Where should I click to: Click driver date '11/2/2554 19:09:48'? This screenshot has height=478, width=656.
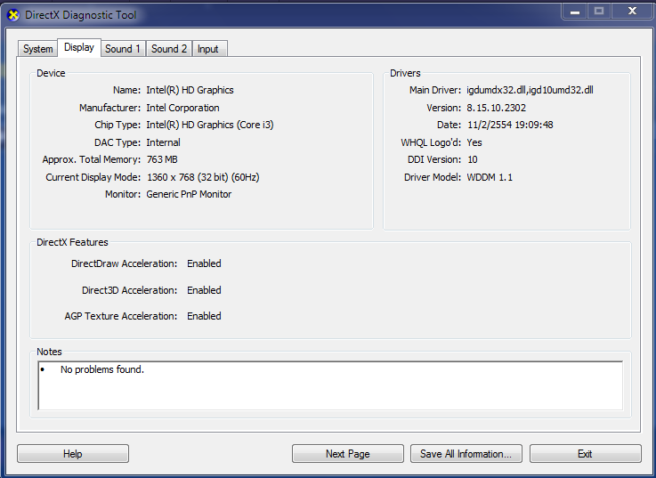coord(510,125)
